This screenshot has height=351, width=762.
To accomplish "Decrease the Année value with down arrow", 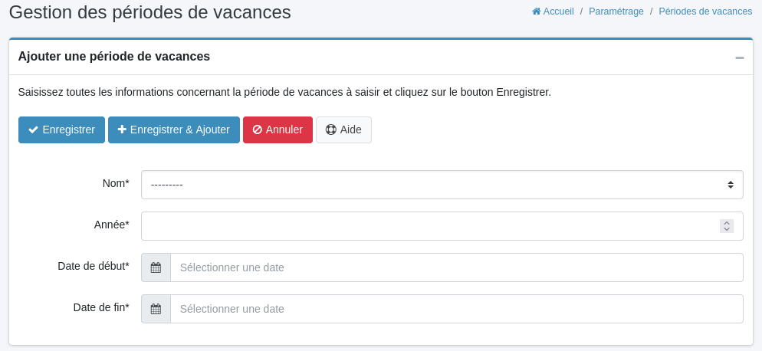I will coord(727,229).
